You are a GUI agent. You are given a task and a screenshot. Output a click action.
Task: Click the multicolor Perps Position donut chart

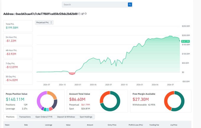point(47,101)
